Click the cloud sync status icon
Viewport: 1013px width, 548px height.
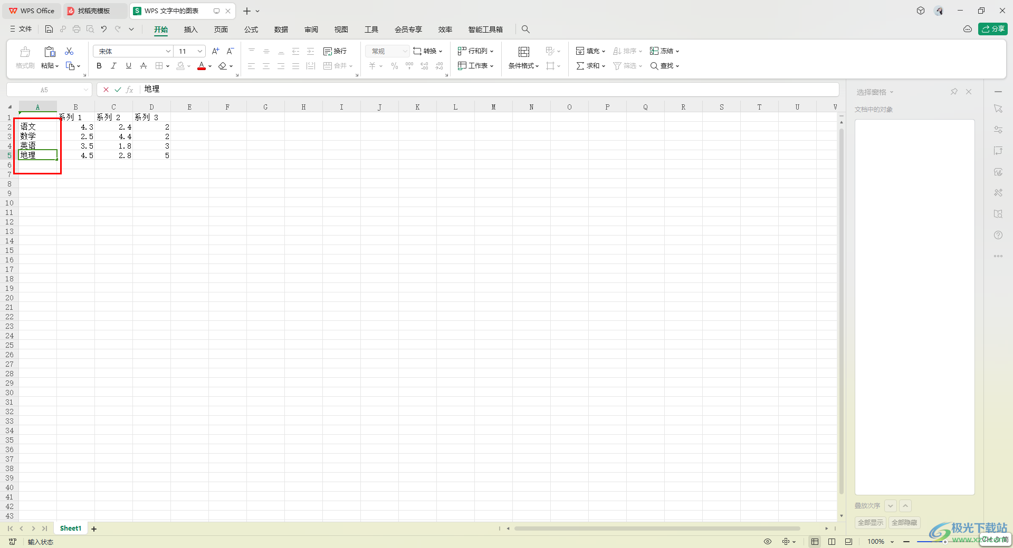point(968,29)
